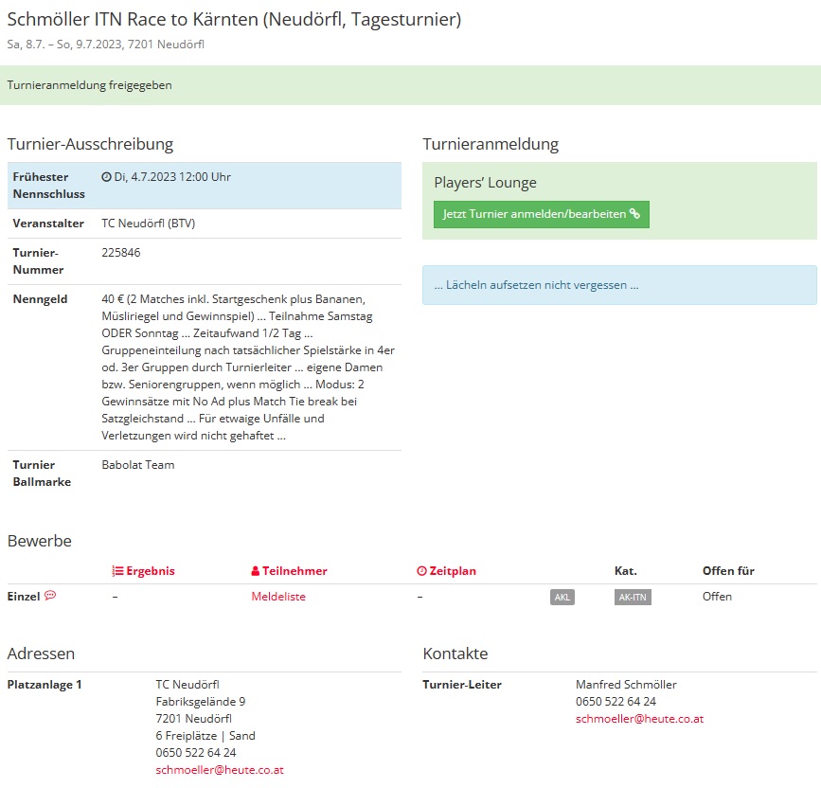Click the link icon on register button
The width and height of the screenshot is (821, 788).
[634, 214]
